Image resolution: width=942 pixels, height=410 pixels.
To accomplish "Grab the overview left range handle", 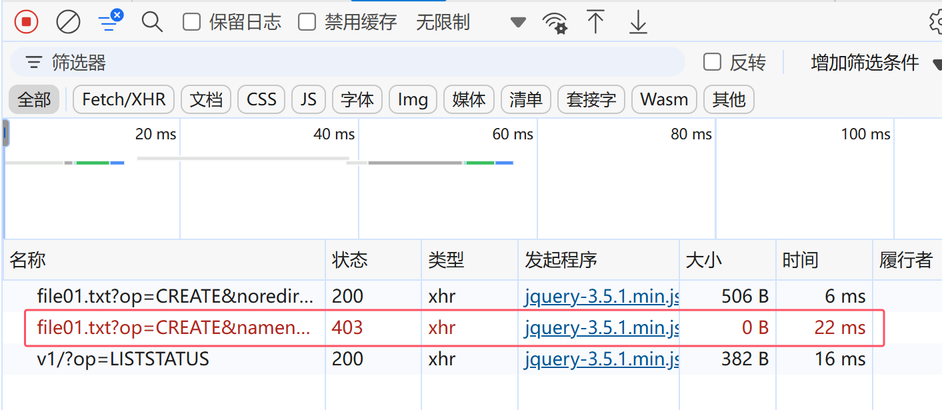I will point(5,133).
